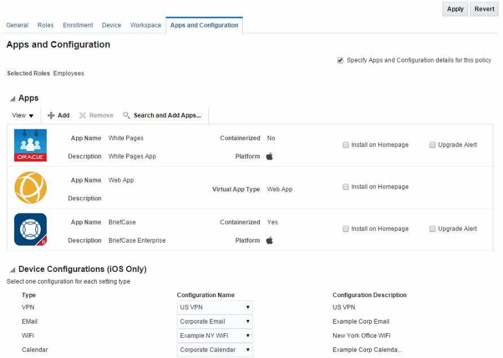The width and height of the screenshot is (503, 358).
Task: Click the Employees selected role text
Action: (69, 73)
